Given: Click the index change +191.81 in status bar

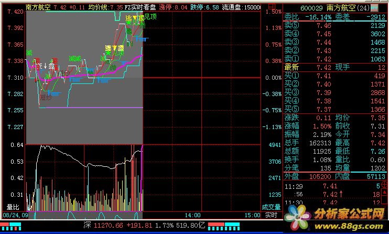Looking at the screenshot, I should coord(139,225).
